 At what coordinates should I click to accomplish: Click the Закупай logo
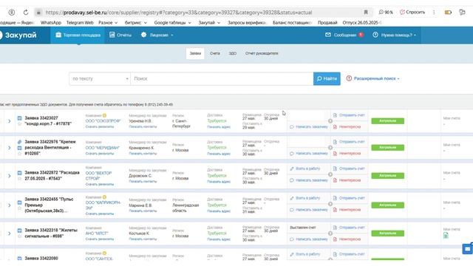pos(18,35)
